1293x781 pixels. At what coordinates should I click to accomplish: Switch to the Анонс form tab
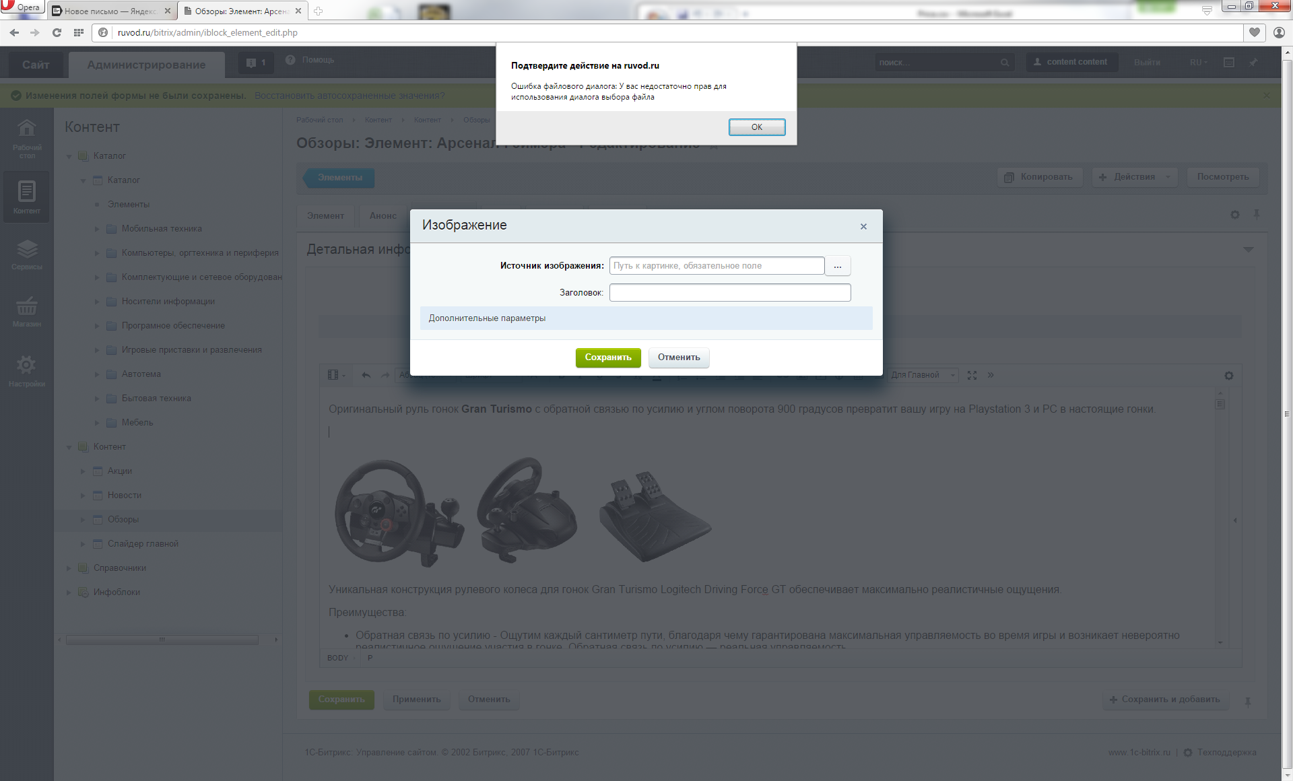383,216
